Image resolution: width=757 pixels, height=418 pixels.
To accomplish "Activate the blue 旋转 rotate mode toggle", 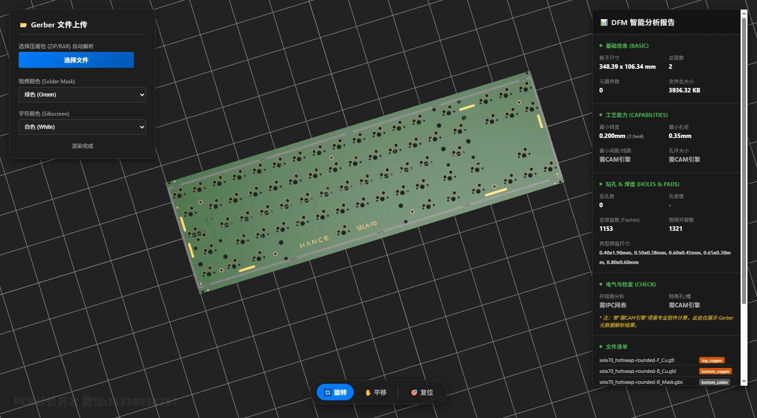I will pos(335,393).
